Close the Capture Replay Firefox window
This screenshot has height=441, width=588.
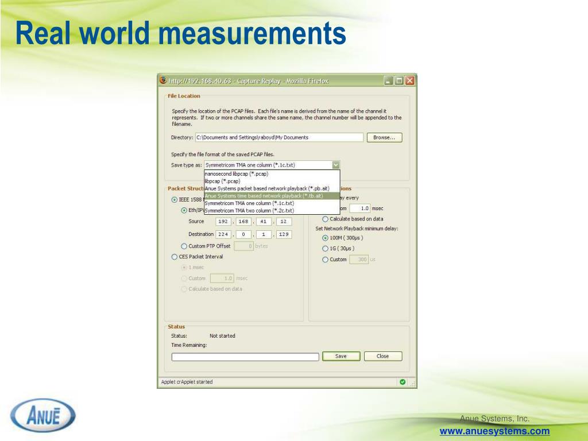[409, 80]
